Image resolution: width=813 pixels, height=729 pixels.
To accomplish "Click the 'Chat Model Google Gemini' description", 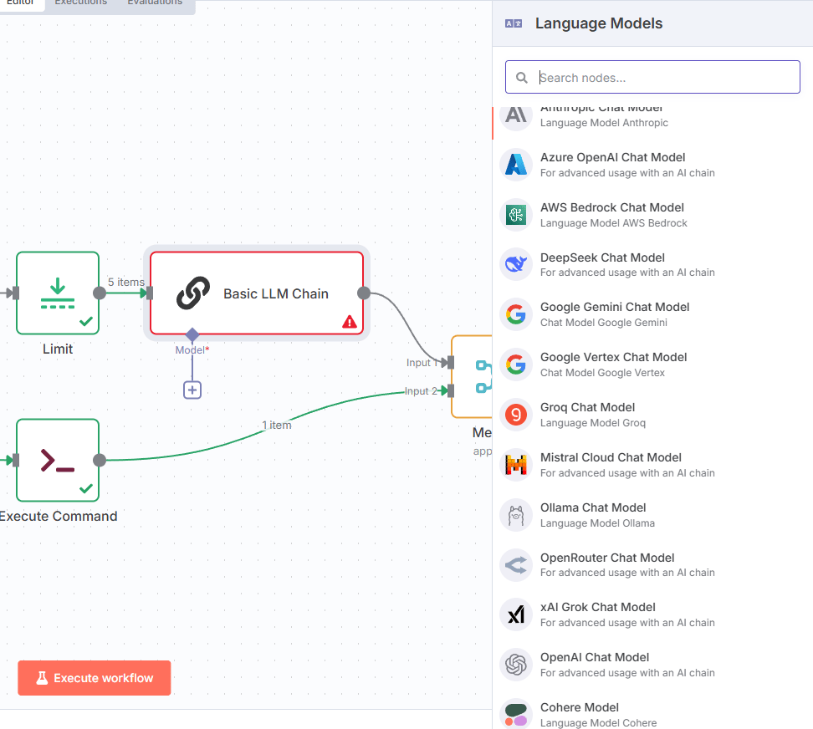I will click(x=604, y=322).
